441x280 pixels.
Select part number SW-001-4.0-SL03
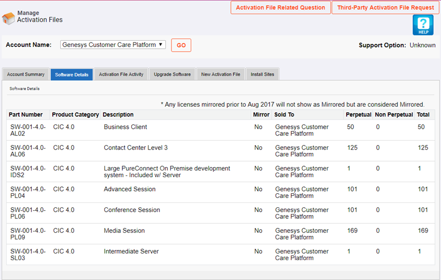28,255
